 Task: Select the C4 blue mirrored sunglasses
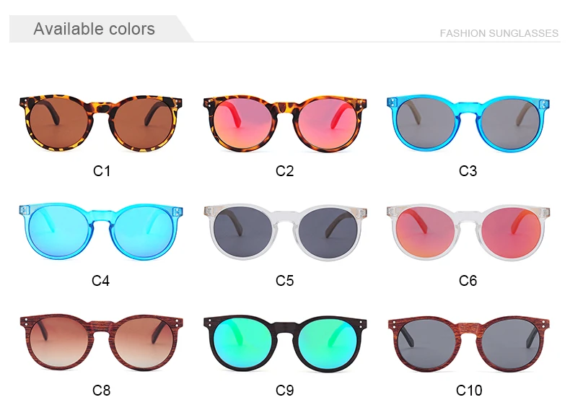(101, 231)
